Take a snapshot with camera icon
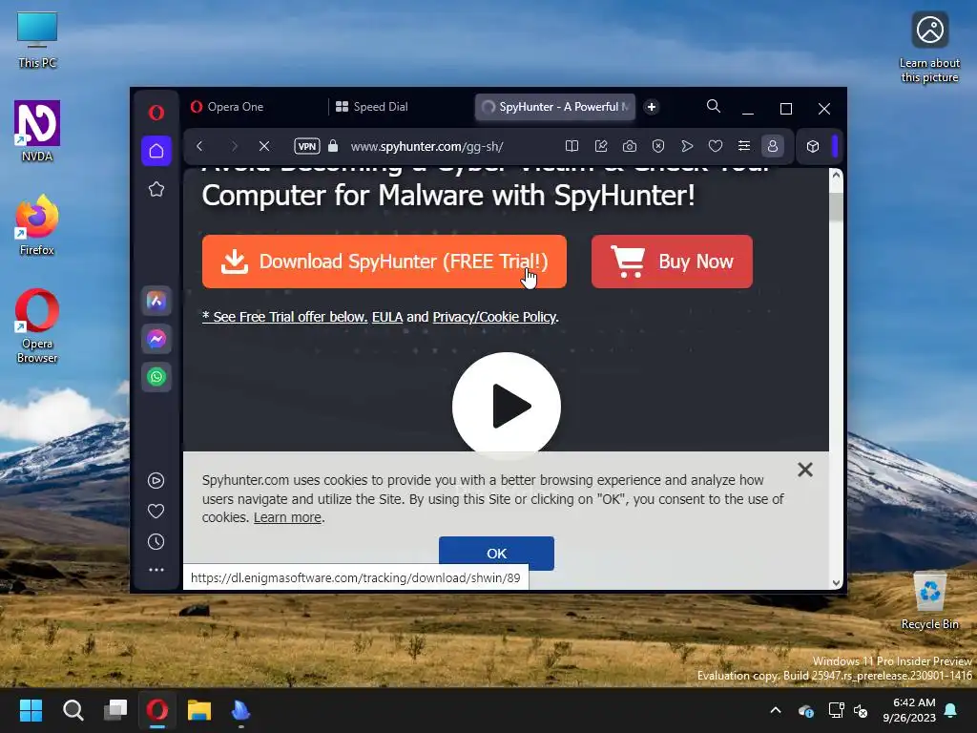This screenshot has width=977, height=733. pyautogui.click(x=630, y=146)
